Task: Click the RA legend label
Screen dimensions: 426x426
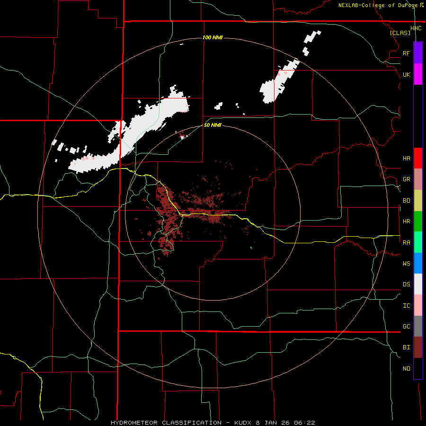Action: [x=406, y=243]
